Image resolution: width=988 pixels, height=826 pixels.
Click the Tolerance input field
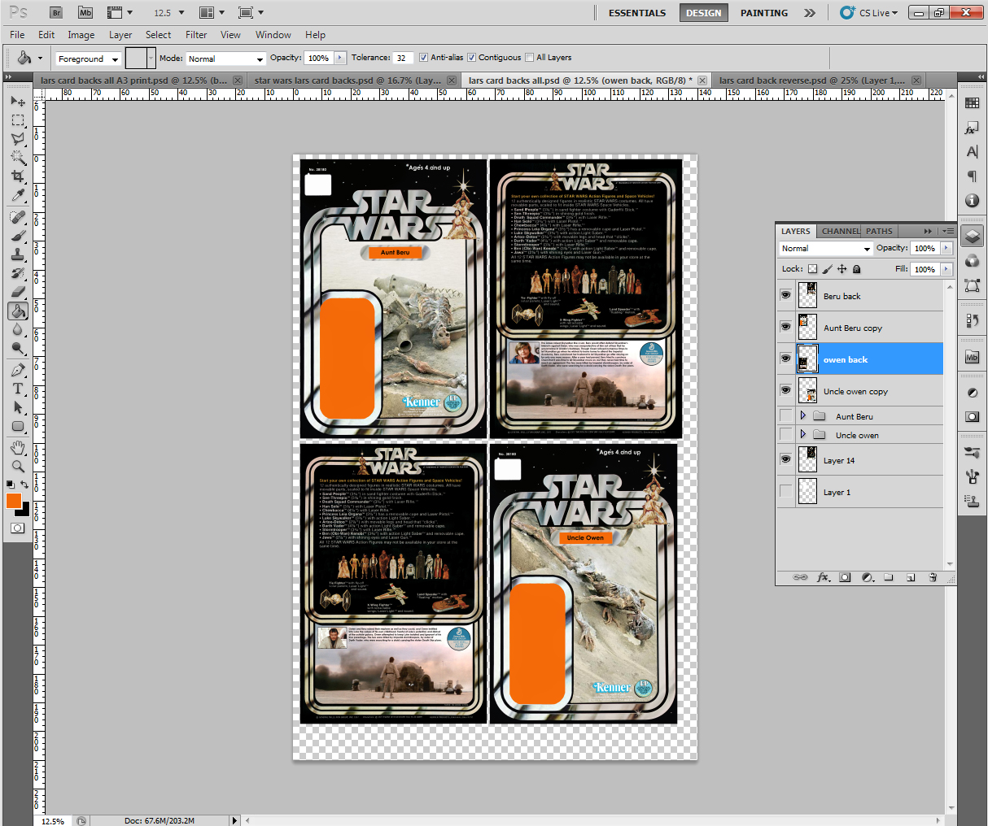403,58
